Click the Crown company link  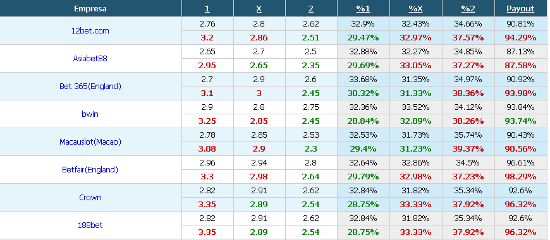(x=90, y=197)
